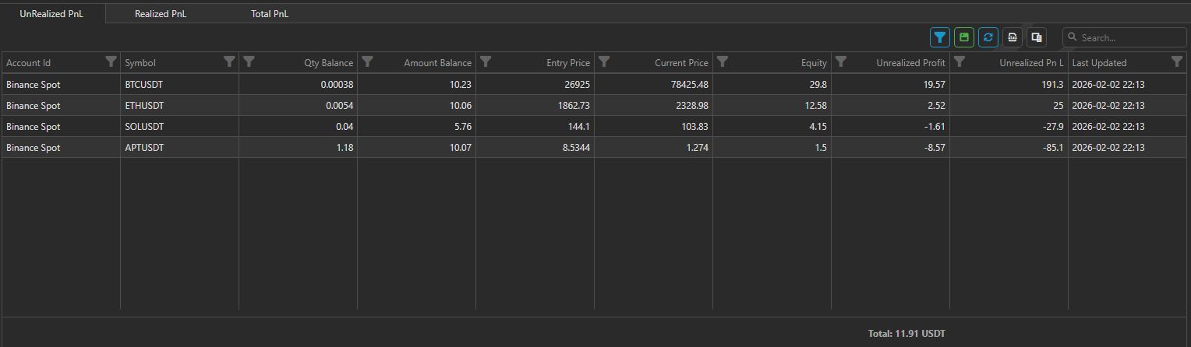Screen dimensions: 1191x347
Task: Focus the Search input field
Action: coord(1130,37)
